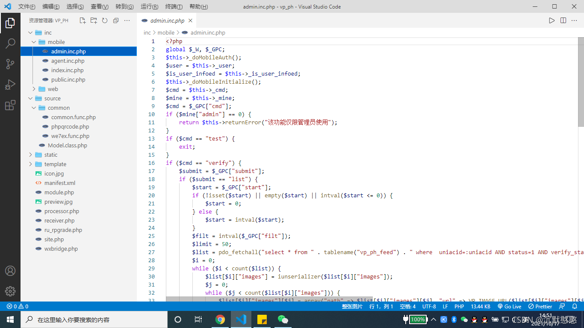Click the editor vertical scrollbar
This screenshot has width=584, height=328.
point(581,82)
